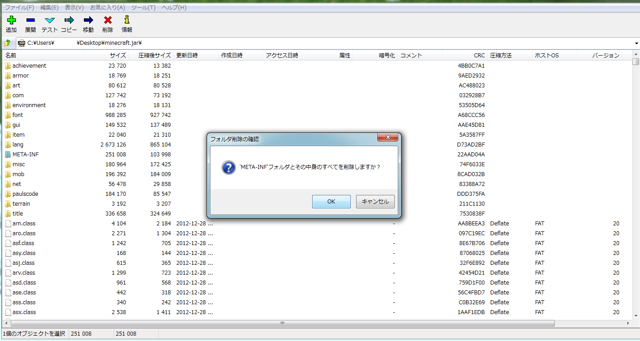Open the 表示(V) menu
The image size is (640, 341).
74,8
